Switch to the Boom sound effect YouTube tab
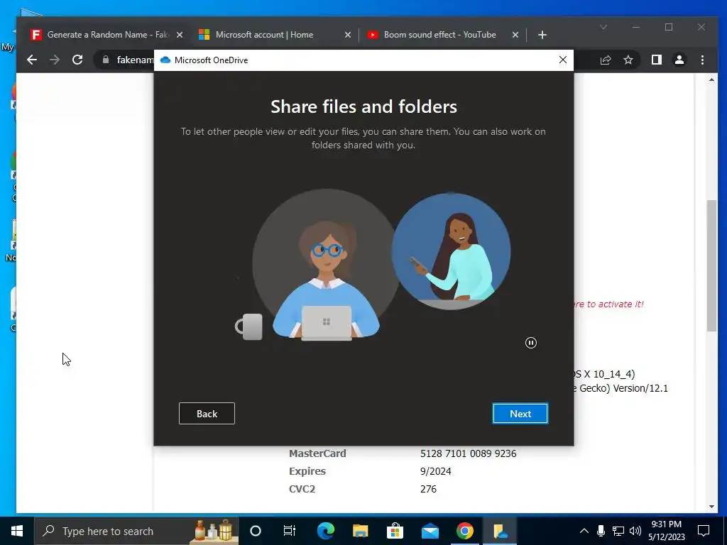The width and height of the screenshot is (727, 545). tap(439, 35)
